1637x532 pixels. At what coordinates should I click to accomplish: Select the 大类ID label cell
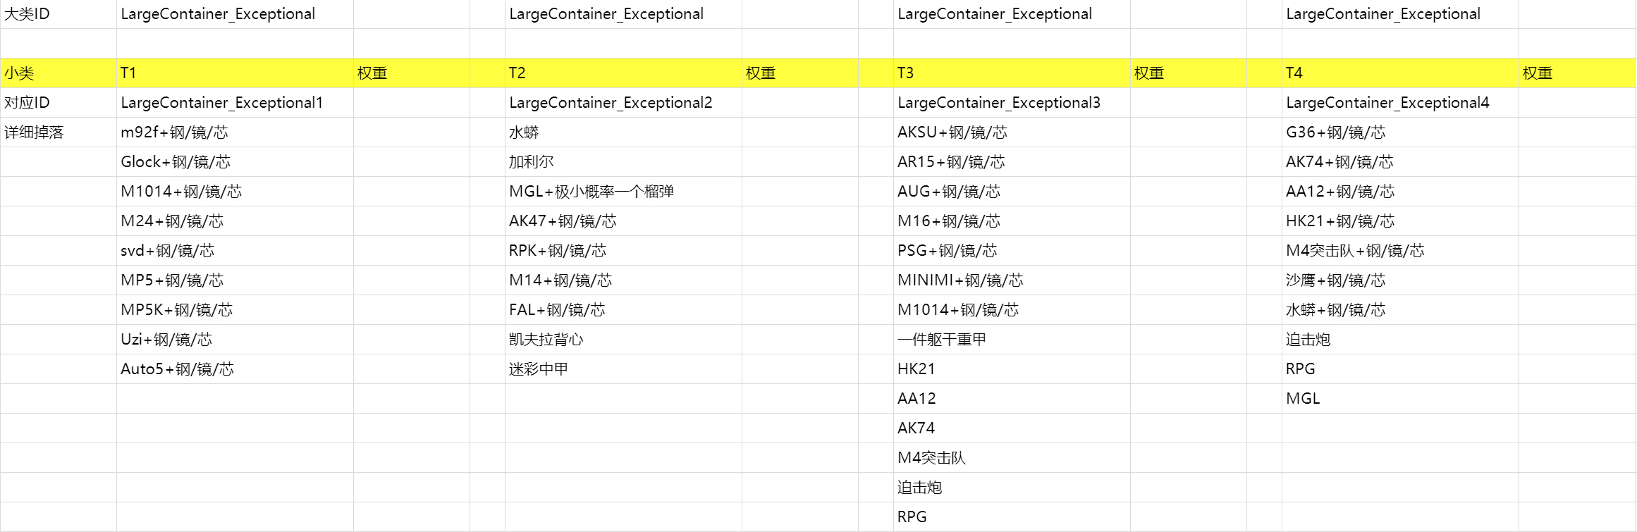(56, 14)
